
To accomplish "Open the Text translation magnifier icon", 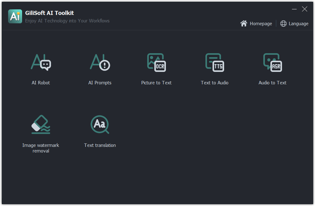I will point(100,124).
